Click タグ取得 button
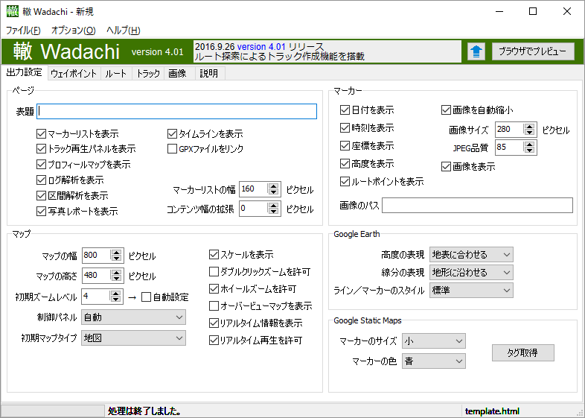 tap(522, 352)
